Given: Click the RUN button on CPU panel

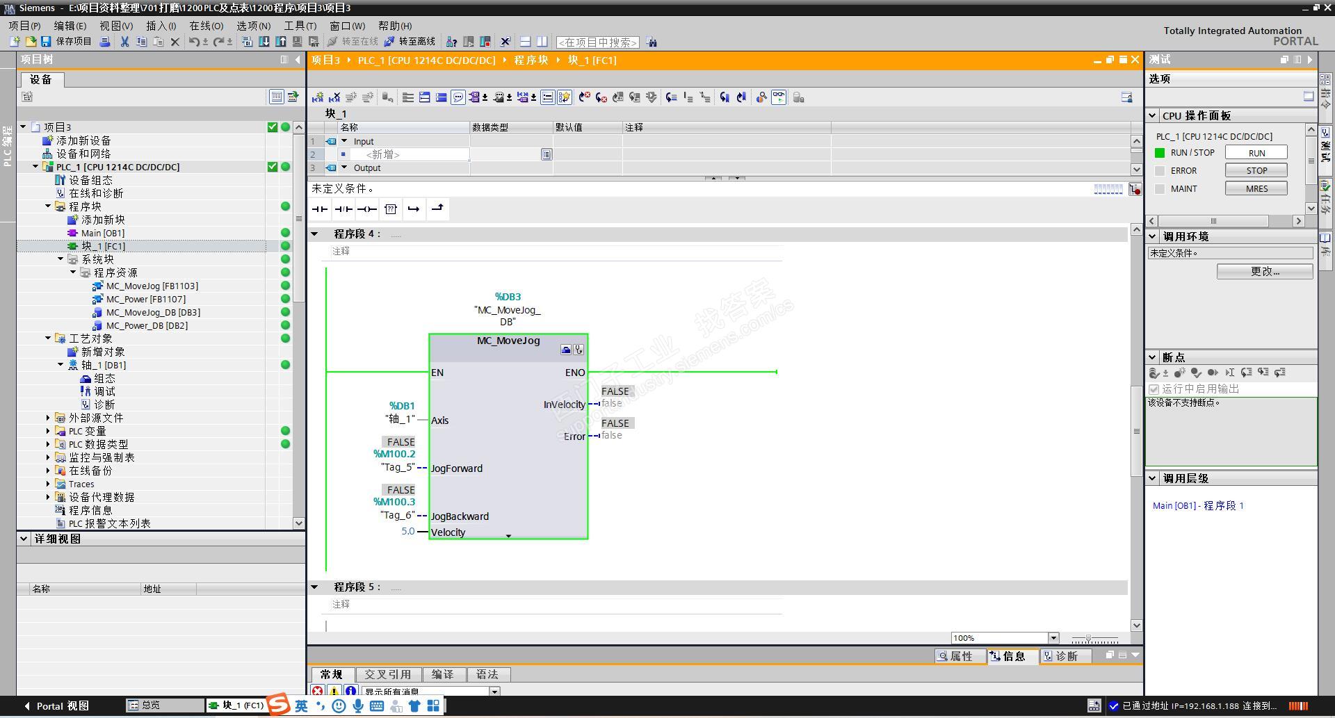Looking at the screenshot, I should click(1256, 153).
